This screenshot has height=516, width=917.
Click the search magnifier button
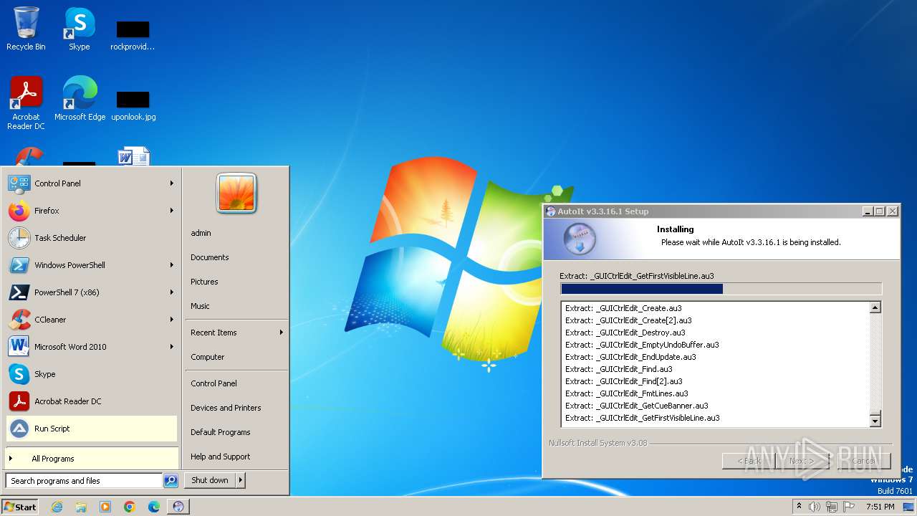171,481
